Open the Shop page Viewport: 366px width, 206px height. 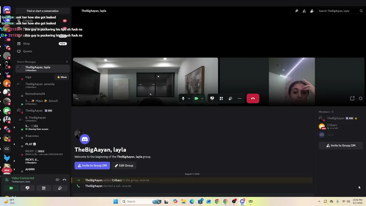click(43, 43)
